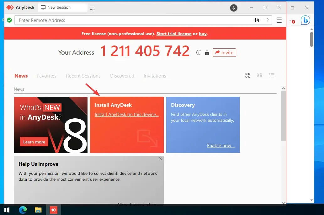Switch to the News tab
324x215 pixels.
tap(21, 76)
